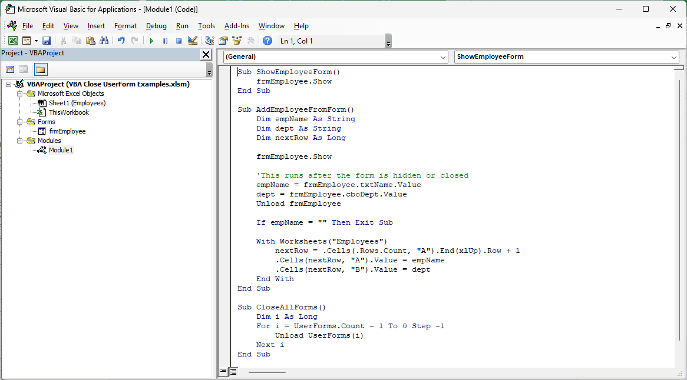Undo the last edit with the Undo icon
The width and height of the screenshot is (687, 380).
click(x=121, y=41)
